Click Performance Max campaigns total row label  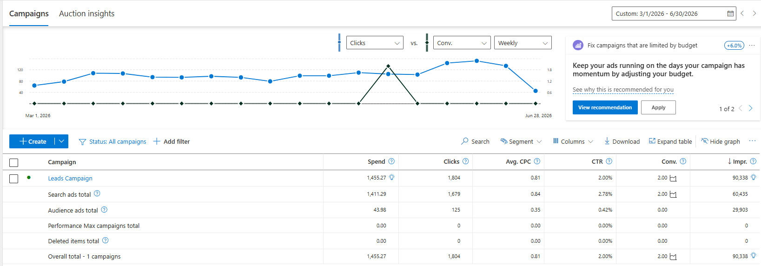pyautogui.click(x=93, y=226)
